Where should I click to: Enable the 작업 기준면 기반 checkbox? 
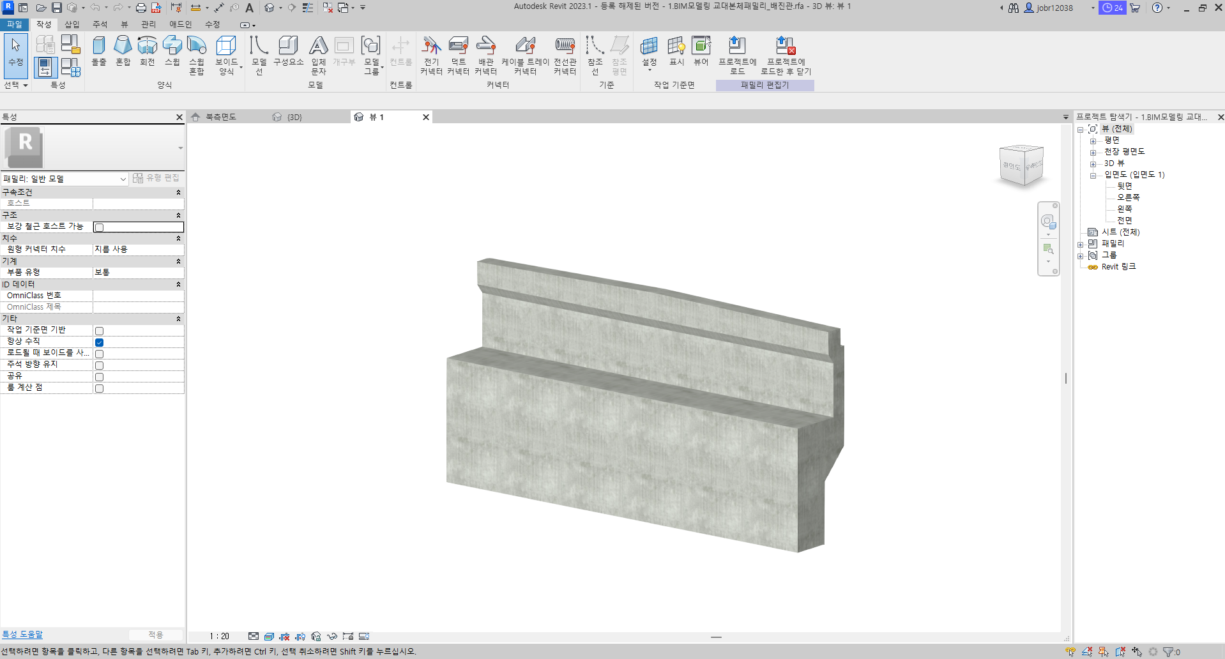coord(99,331)
